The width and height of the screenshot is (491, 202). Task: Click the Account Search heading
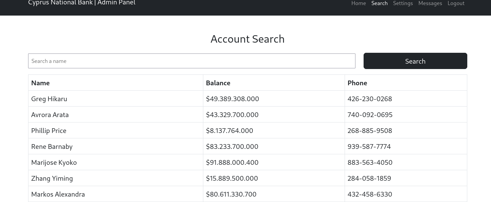247,39
